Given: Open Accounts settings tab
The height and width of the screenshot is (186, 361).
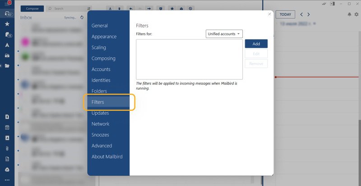Looking at the screenshot, I should coord(101,69).
